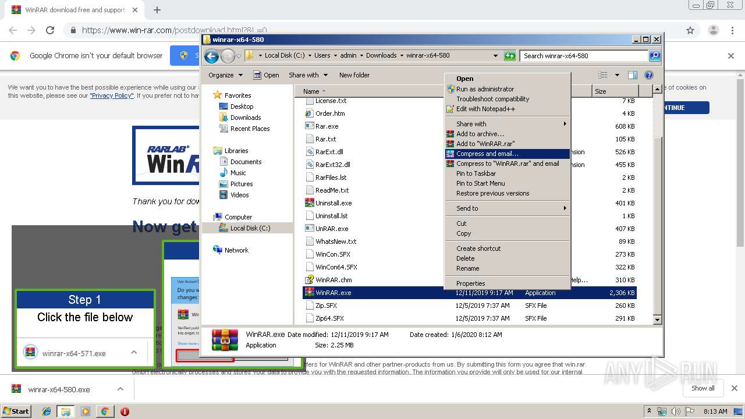Image resolution: width=745 pixels, height=419 pixels.
Task: Choose Pin to Taskbar
Action: [508, 173]
